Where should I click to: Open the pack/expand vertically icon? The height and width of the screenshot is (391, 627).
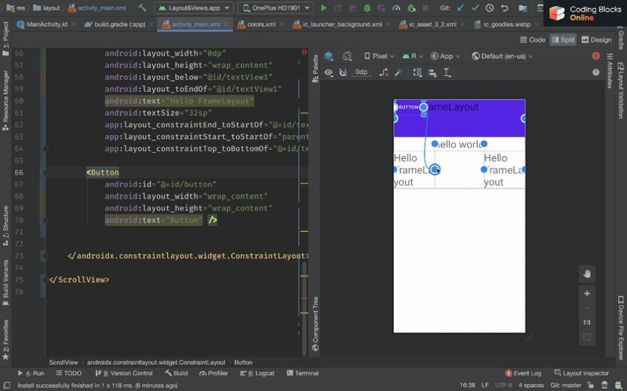[417, 72]
